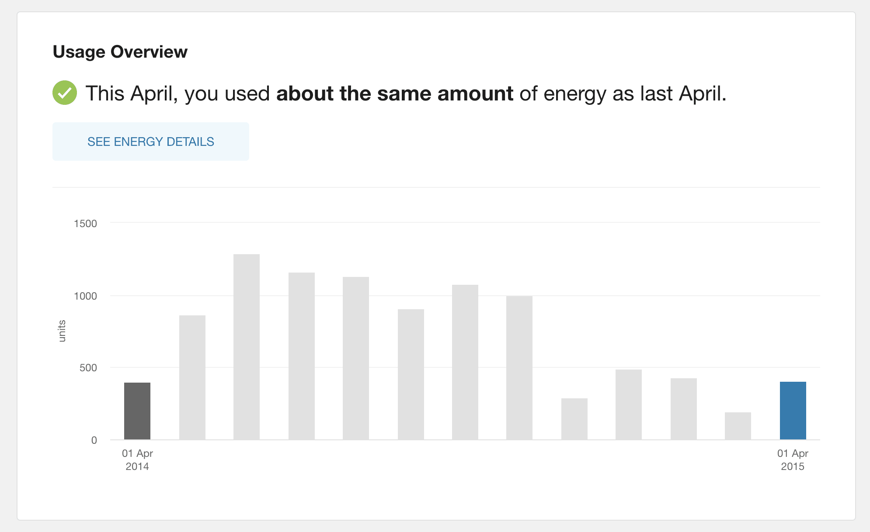Click the second bar after April 2014
The height and width of the screenshot is (532, 870).
pyautogui.click(x=192, y=377)
